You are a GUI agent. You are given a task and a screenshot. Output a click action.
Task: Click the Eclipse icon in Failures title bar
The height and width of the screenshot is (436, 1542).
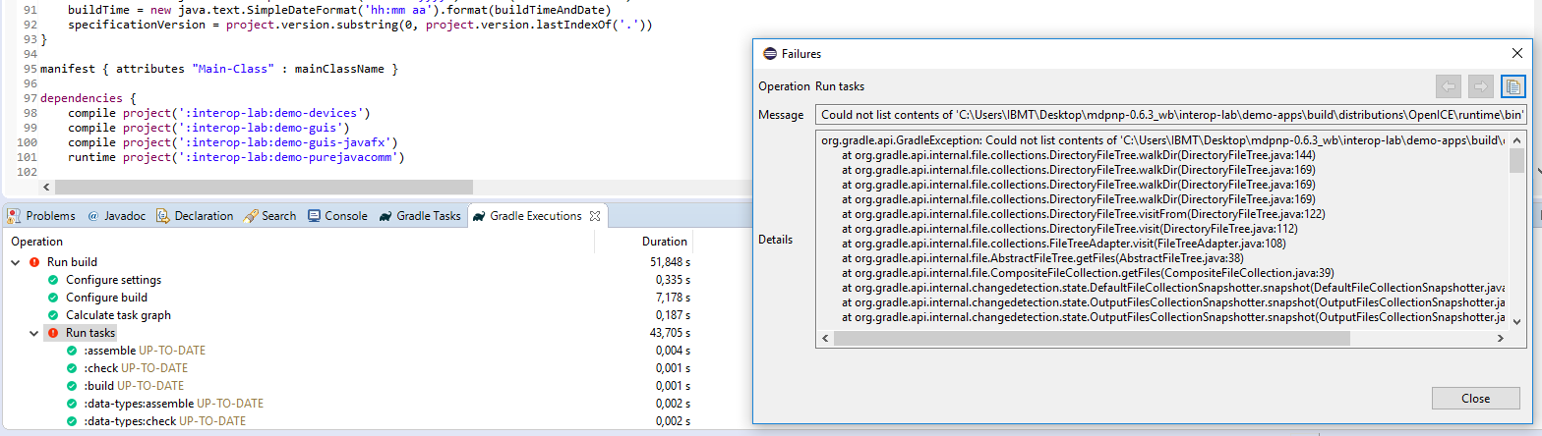768,53
